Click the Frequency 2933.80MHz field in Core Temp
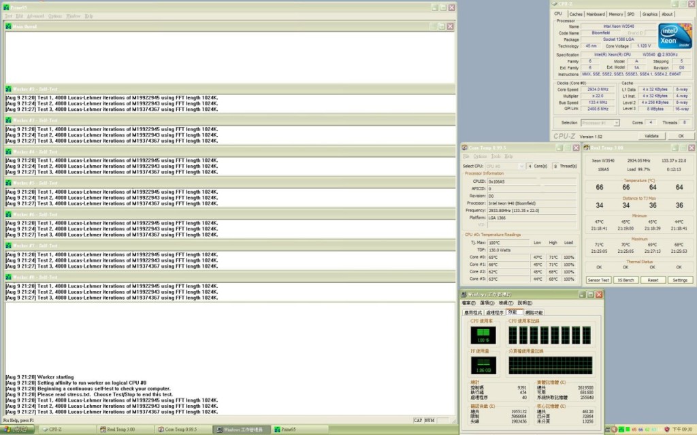The height and width of the screenshot is (435, 697). coord(532,211)
